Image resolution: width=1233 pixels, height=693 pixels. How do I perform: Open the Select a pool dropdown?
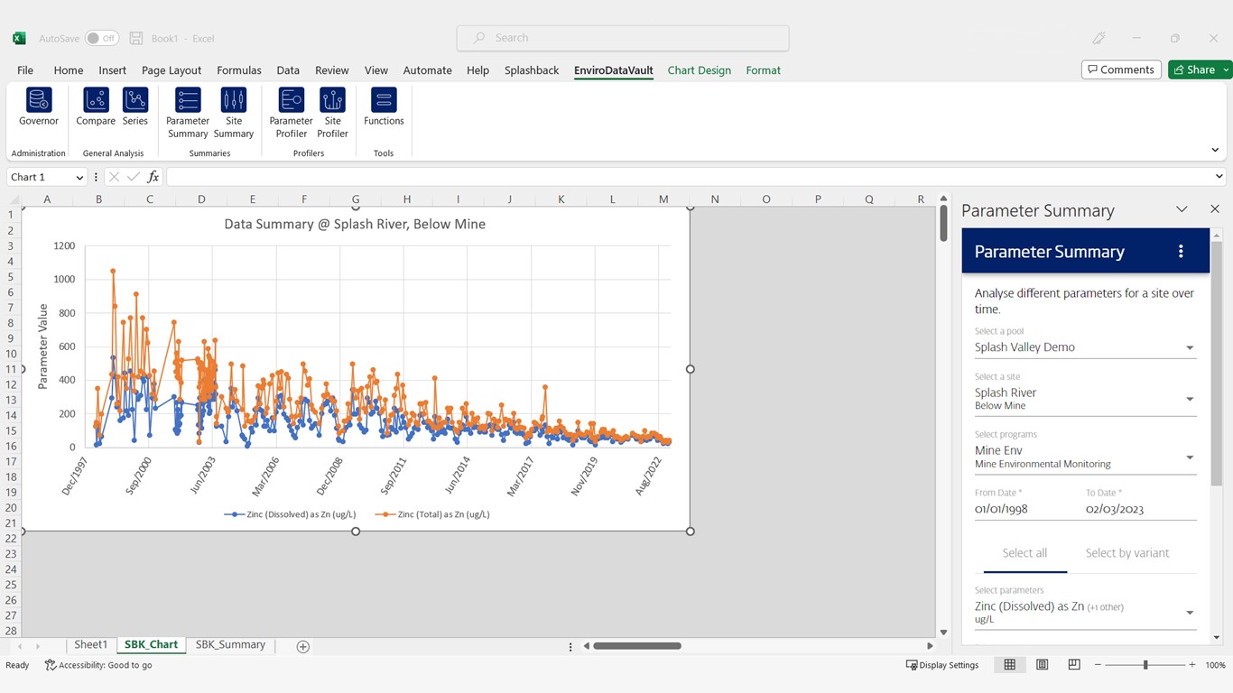1086,346
